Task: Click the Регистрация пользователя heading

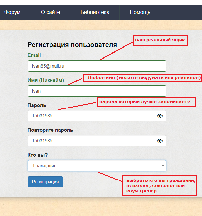Action: click(x=72, y=45)
